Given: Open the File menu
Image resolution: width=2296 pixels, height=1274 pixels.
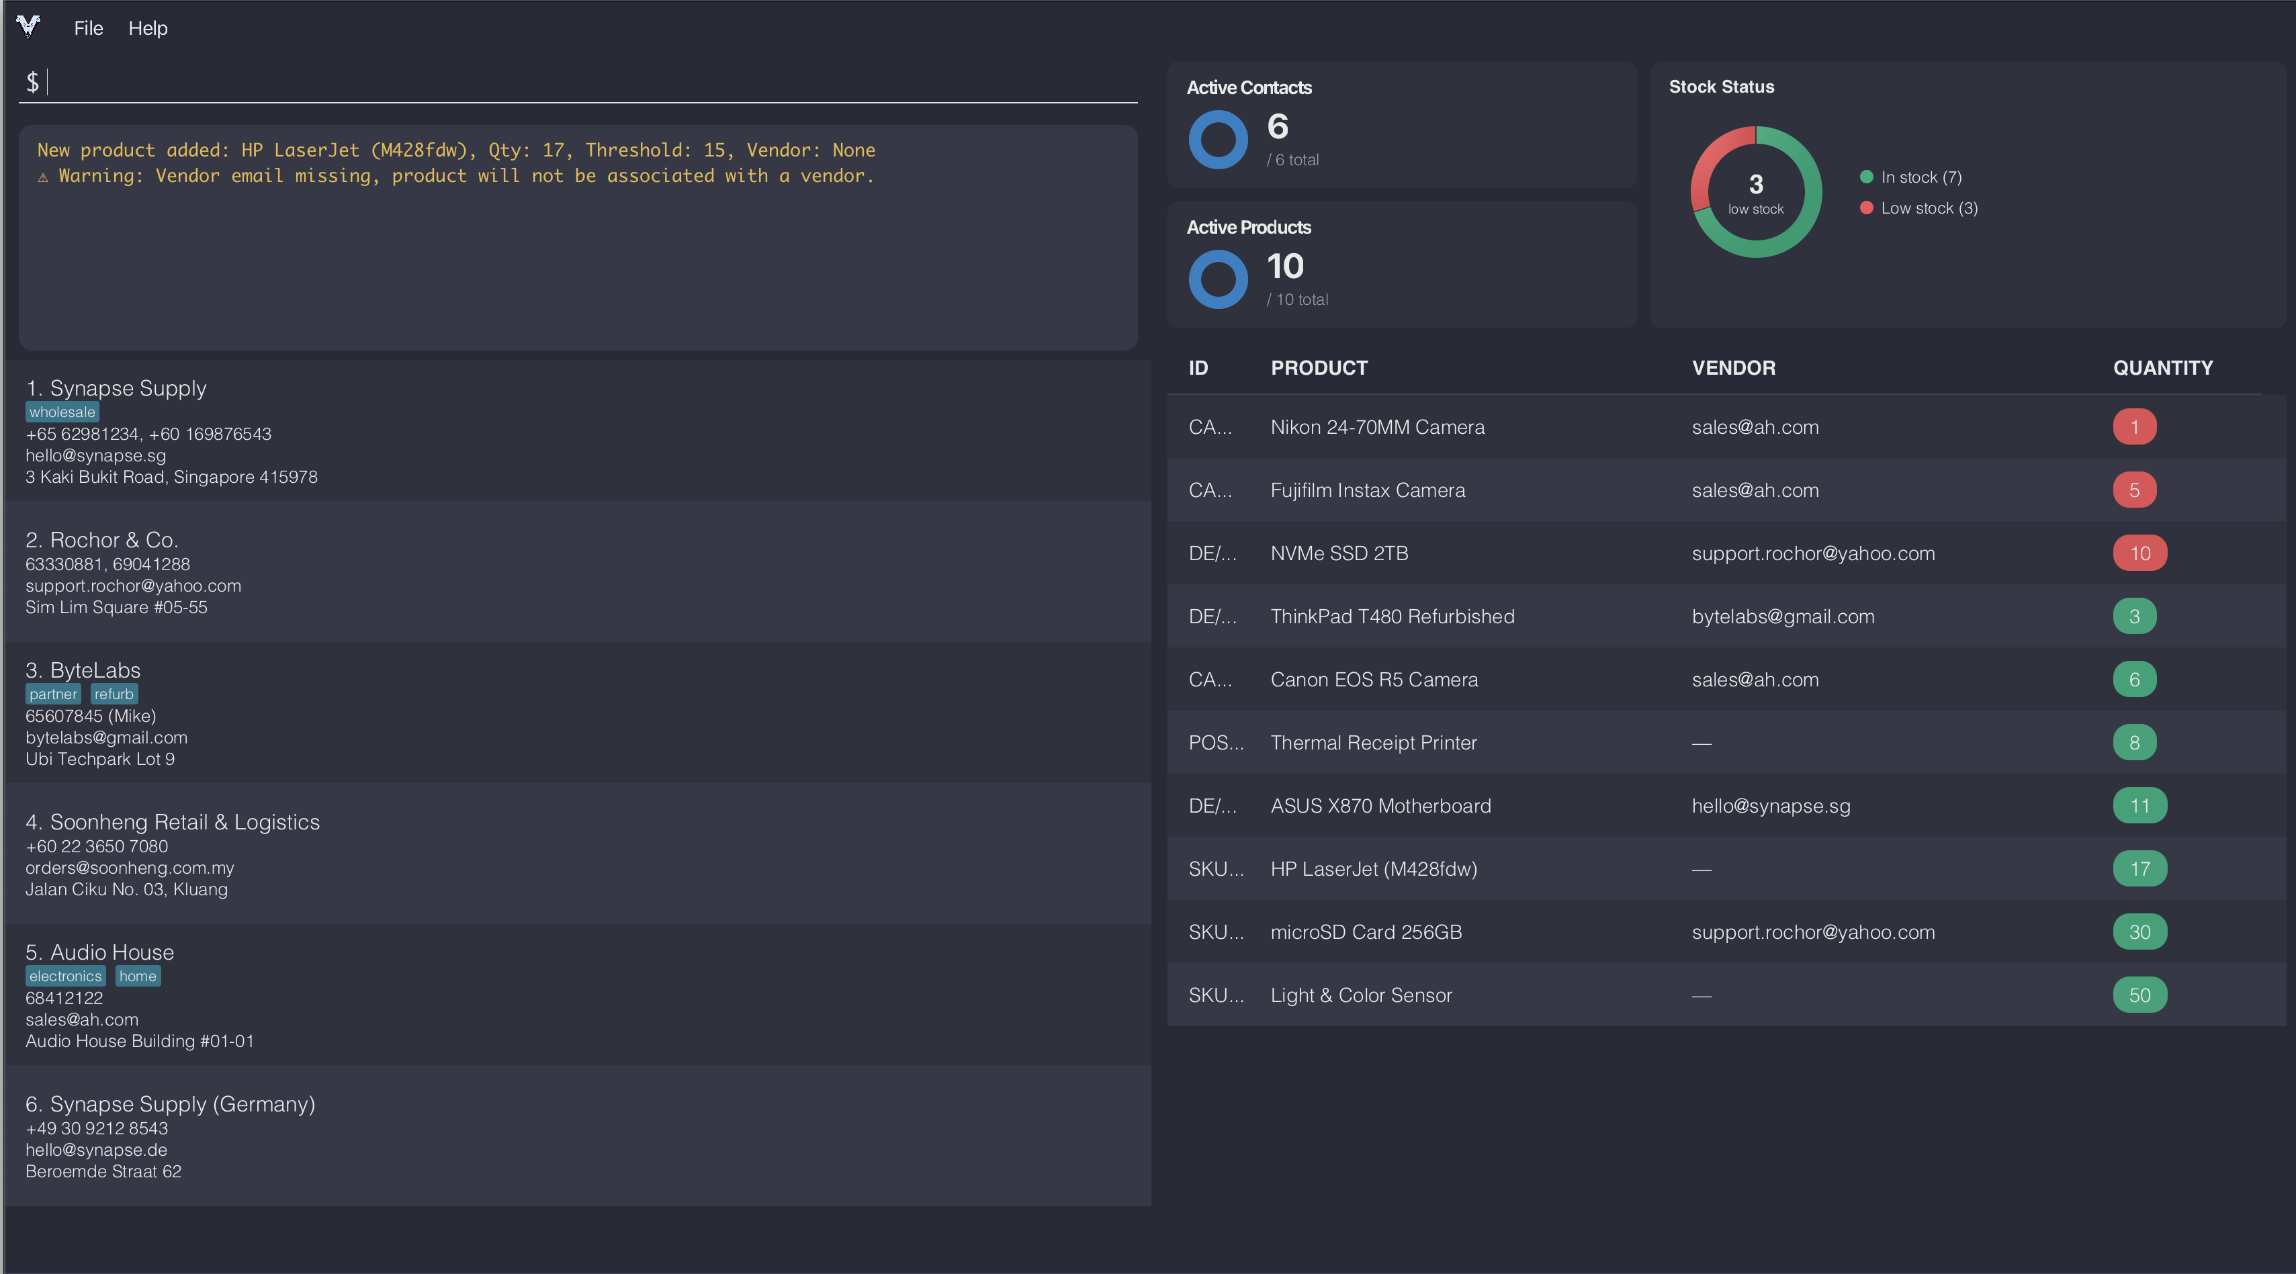Looking at the screenshot, I should [88, 28].
